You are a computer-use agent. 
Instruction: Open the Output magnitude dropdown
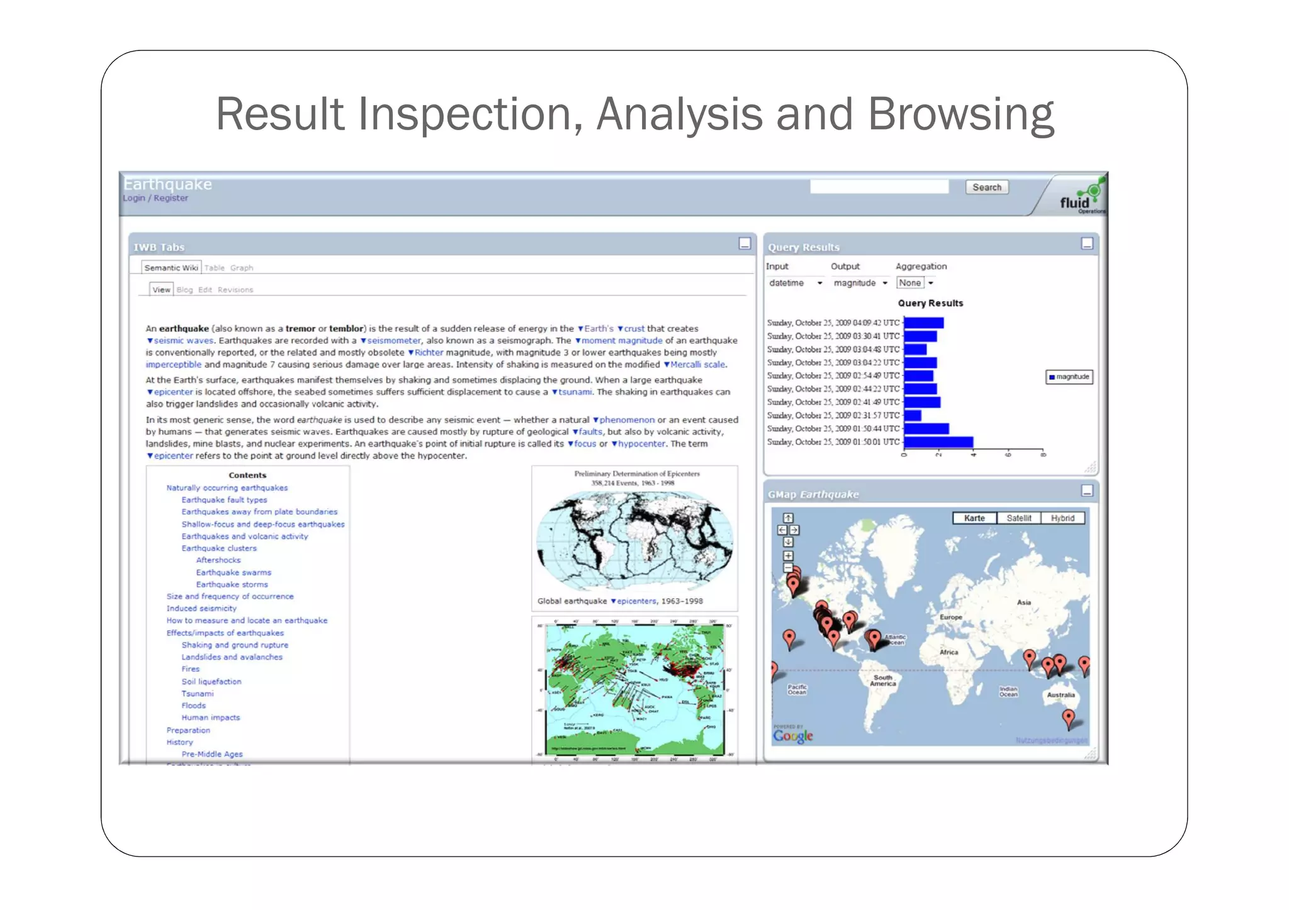(x=860, y=283)
